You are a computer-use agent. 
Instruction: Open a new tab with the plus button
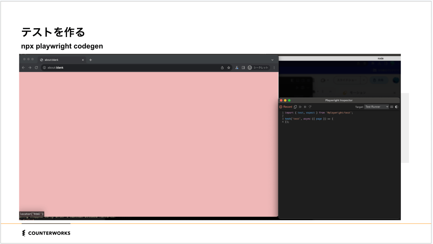[x=91, y=60]
